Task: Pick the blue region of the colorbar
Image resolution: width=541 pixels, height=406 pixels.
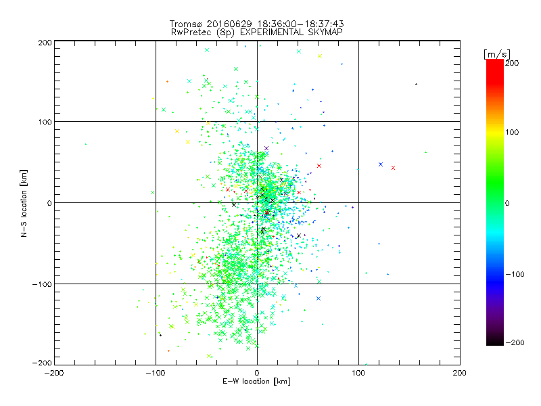Action: 495,281
